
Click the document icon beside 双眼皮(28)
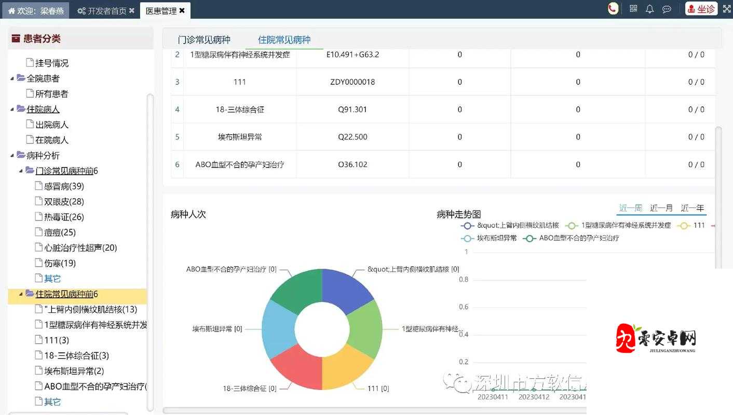[x=39, y=201]
